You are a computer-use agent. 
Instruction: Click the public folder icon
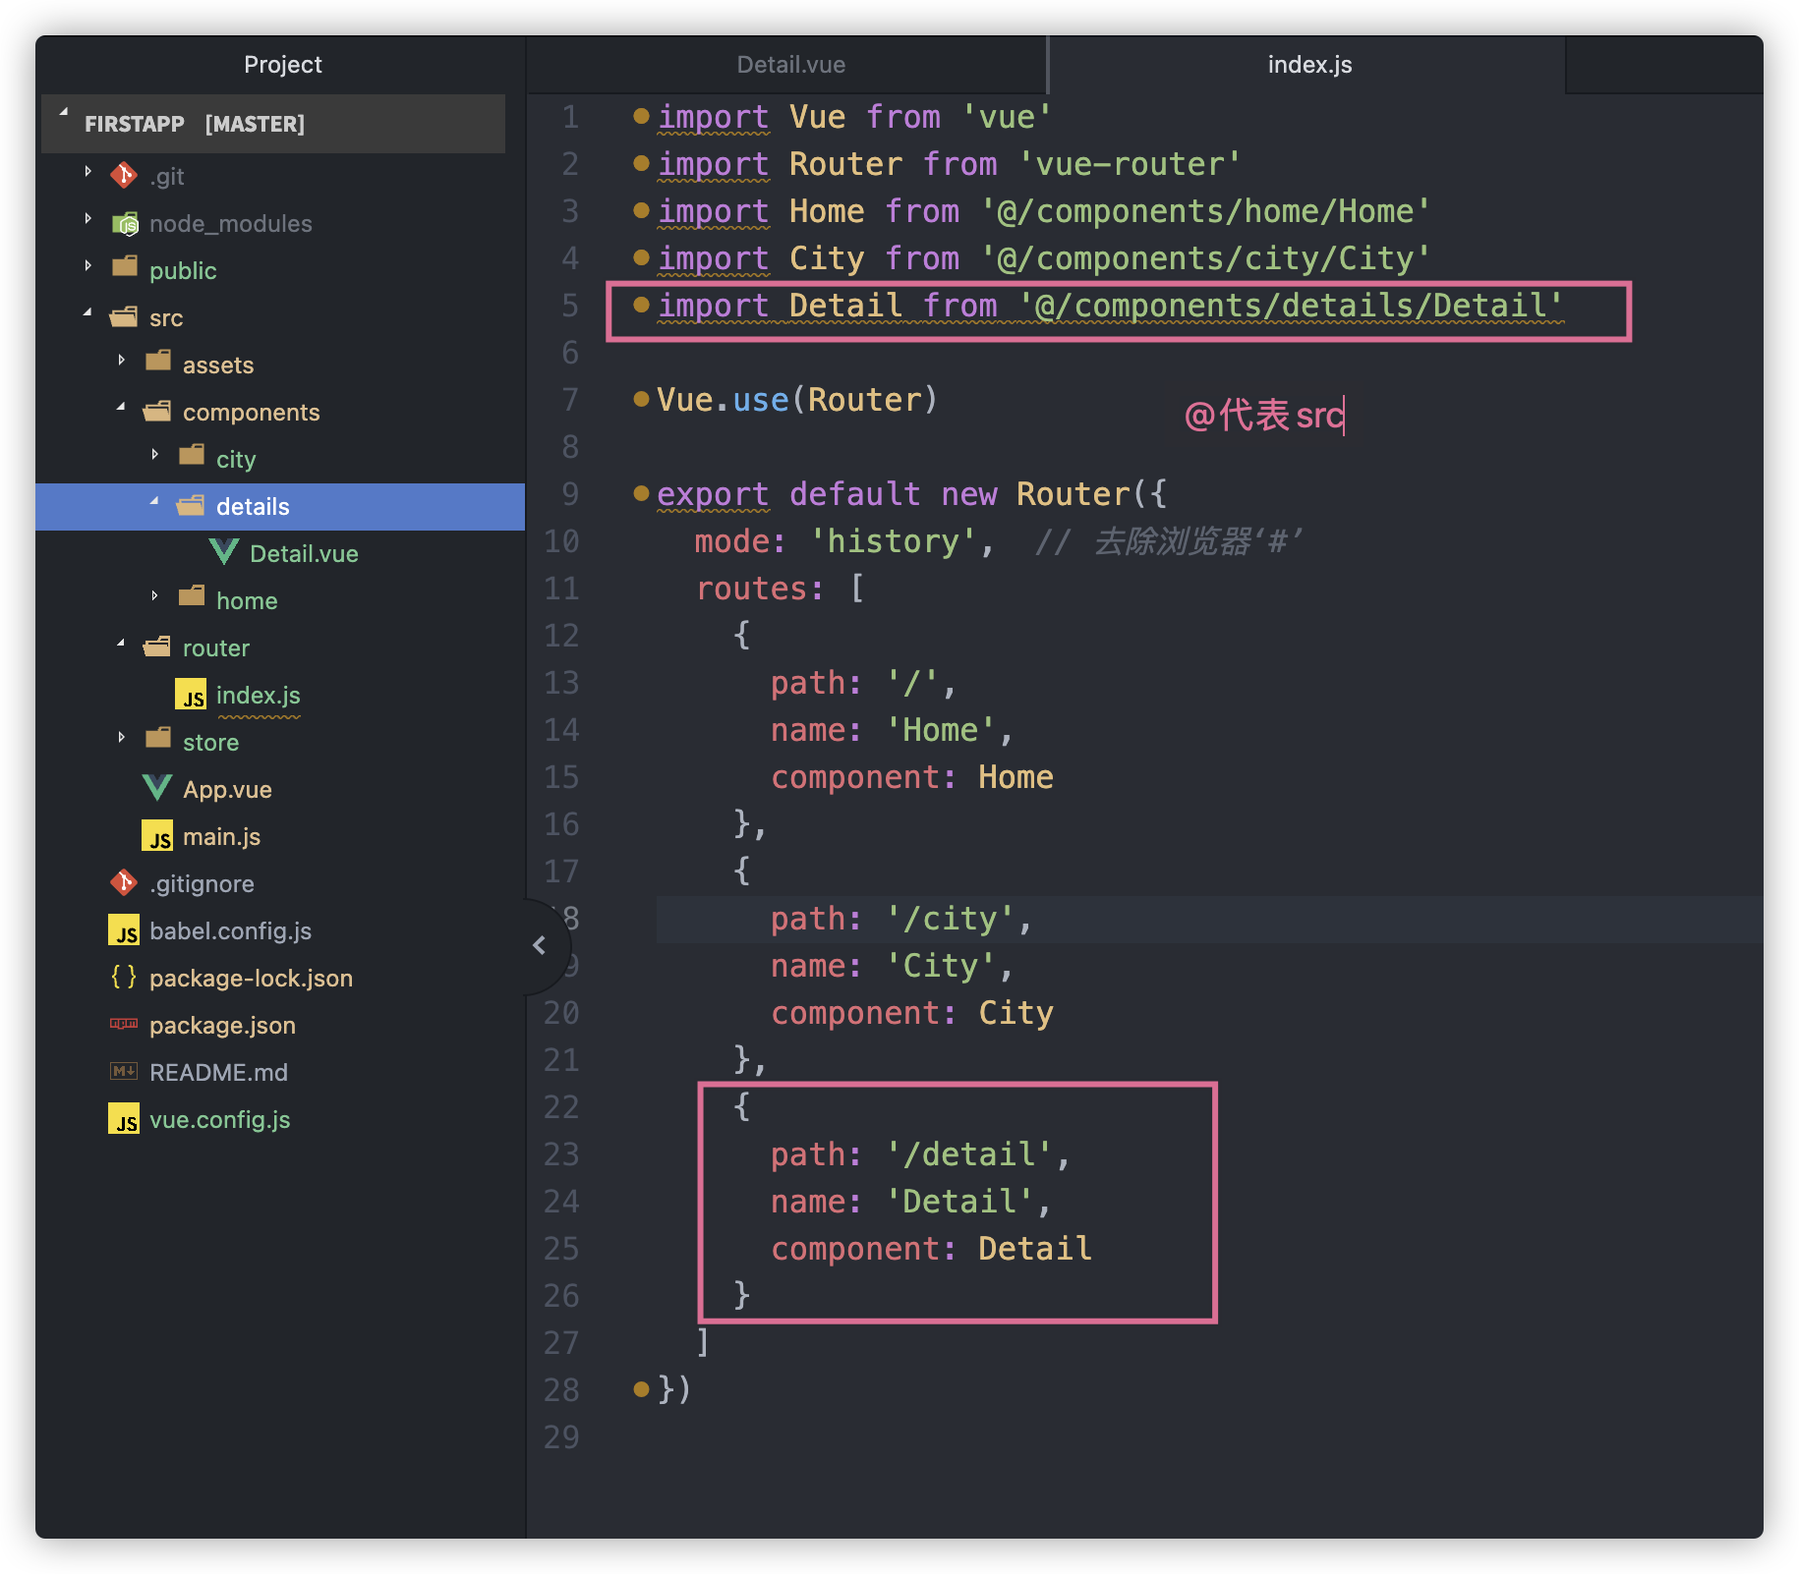[125, 266]
